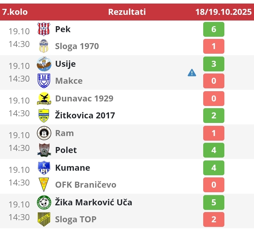Click the blue warning triangle icon
This screenshot has width=254, height=229.
(x=192, y=72)
